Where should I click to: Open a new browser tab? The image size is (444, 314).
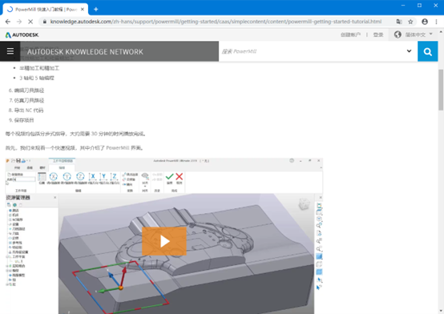click(95, 10)
